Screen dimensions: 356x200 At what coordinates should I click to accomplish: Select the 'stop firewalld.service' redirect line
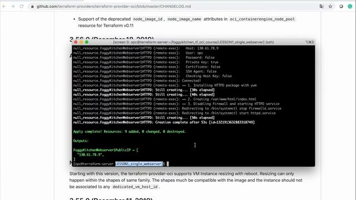(x=177, y=108)
